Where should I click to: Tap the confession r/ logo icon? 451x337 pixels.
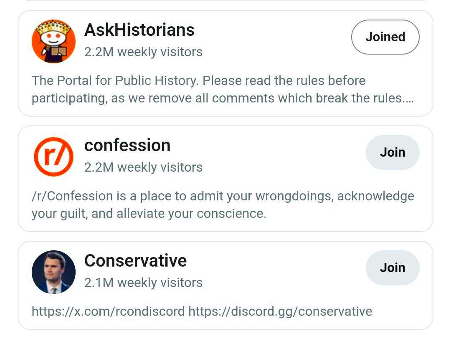tap(53, 157)
